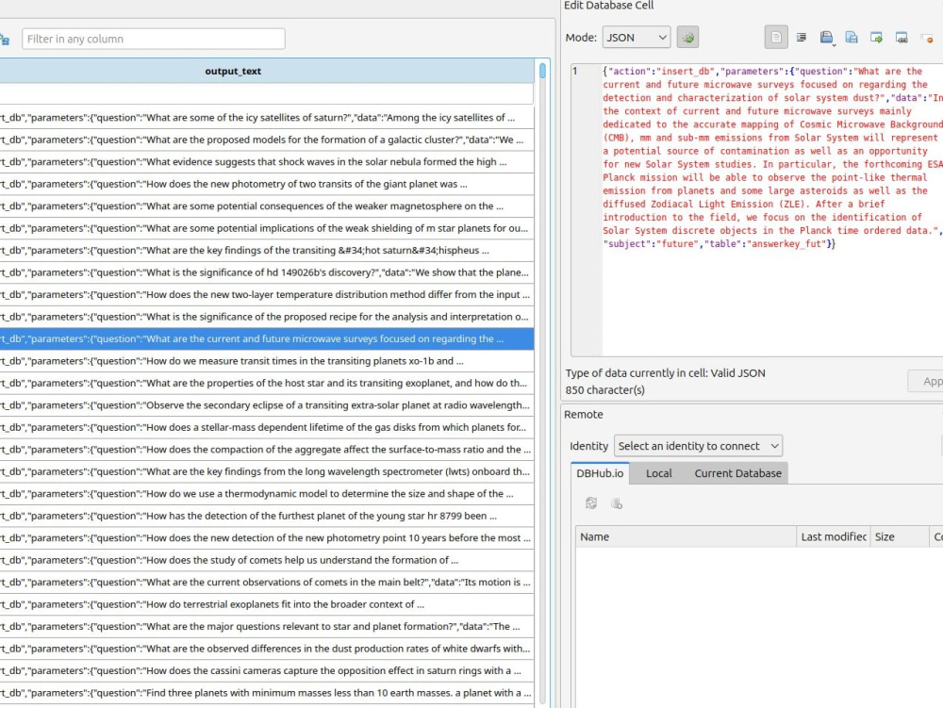Click the print cell contents icon
This screenshot has height=708, width=943.
tap(901, 38)
